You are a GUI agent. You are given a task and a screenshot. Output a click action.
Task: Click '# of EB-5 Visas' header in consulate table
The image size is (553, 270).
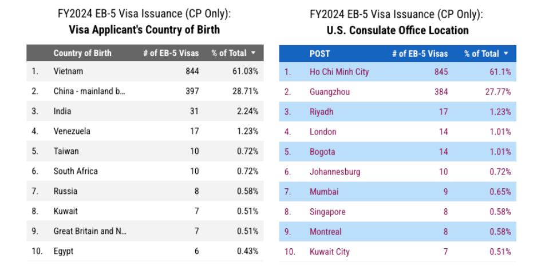click(x=420, y=54)
